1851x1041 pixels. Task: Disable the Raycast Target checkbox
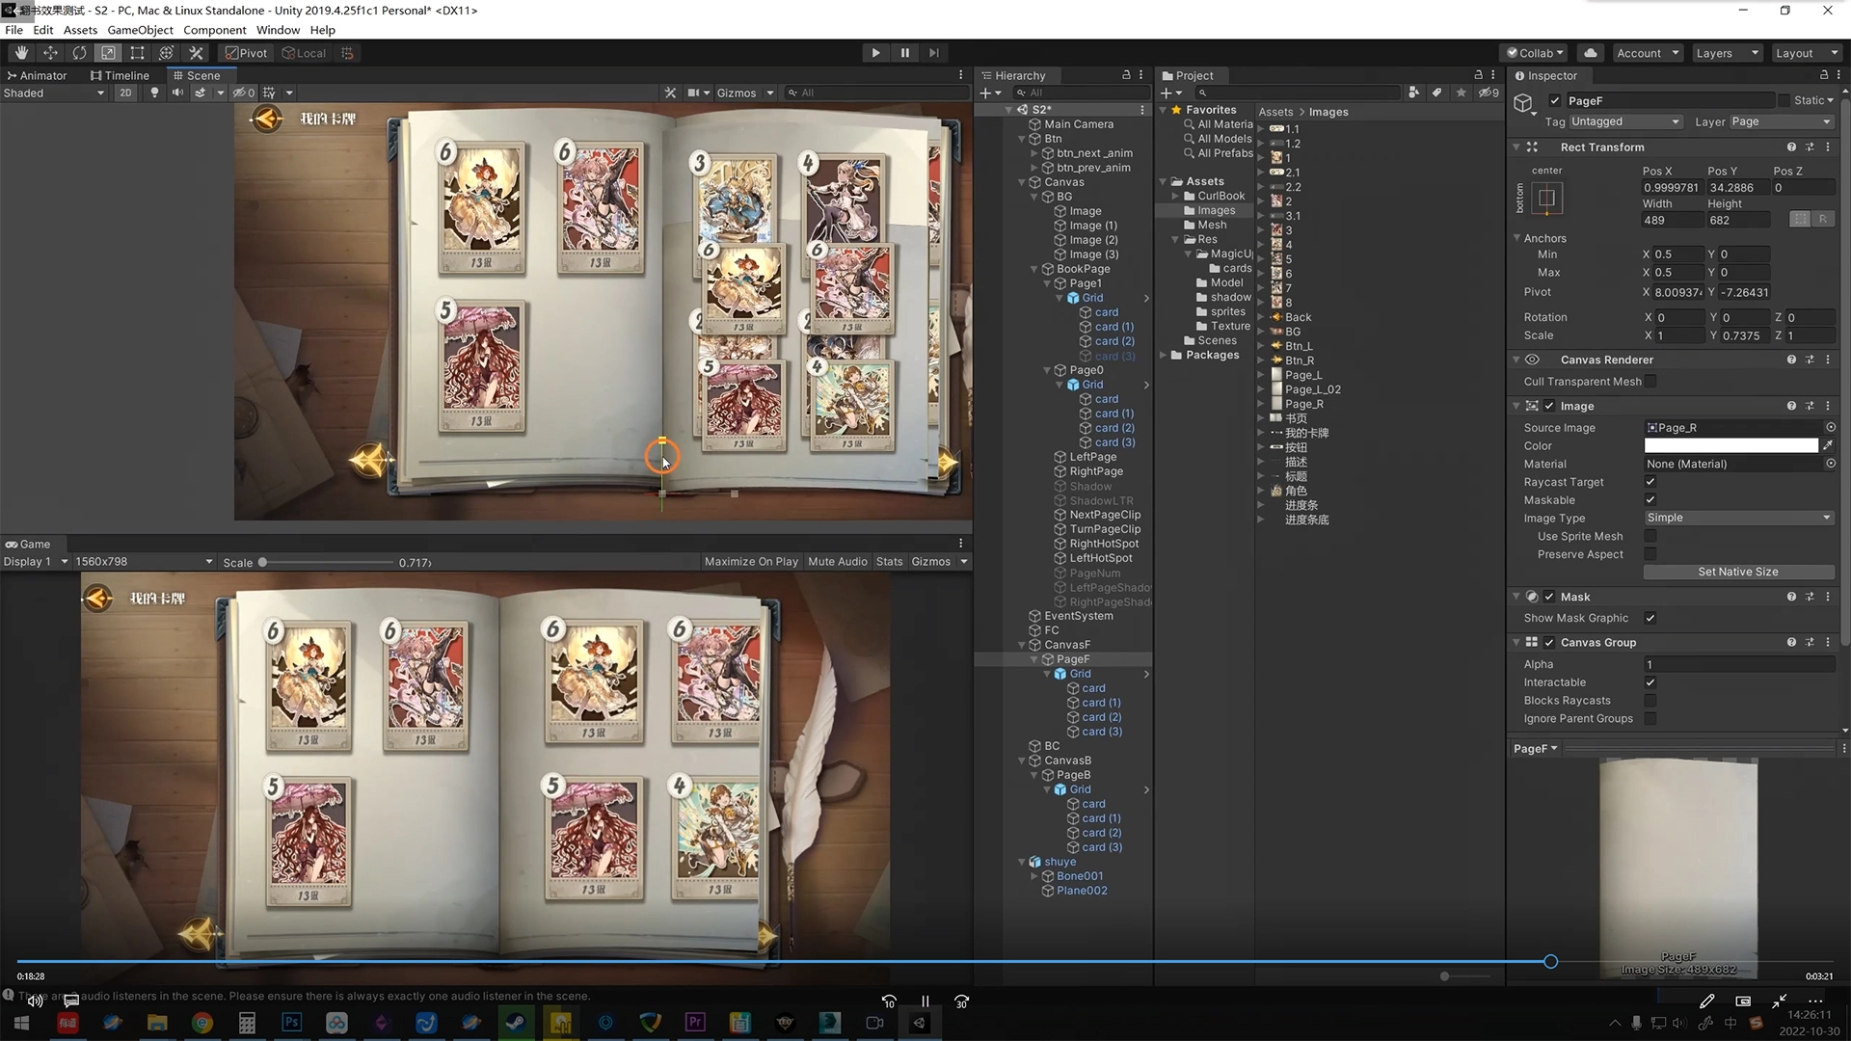click(x=1650, y=482)
